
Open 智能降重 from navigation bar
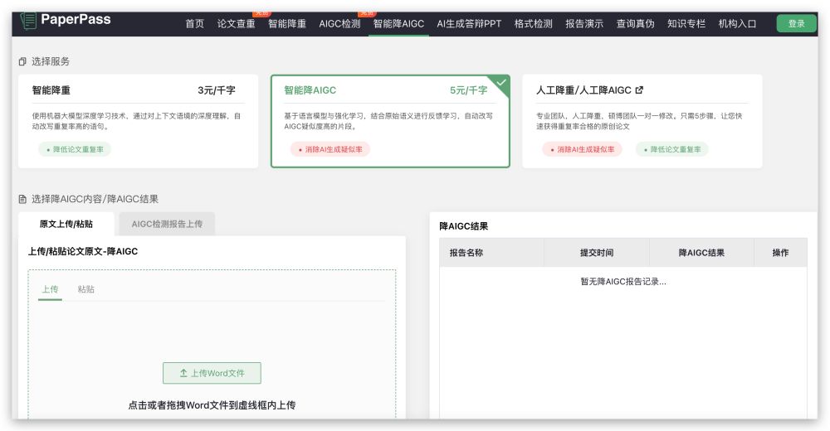(x=287, y=24)
